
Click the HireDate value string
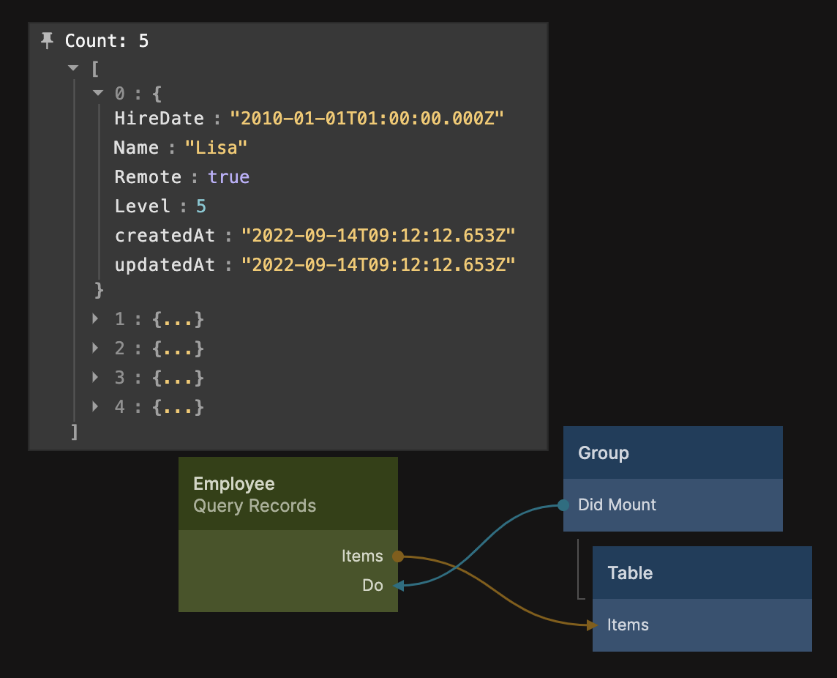pyautogui.click(x=367, y=119)
